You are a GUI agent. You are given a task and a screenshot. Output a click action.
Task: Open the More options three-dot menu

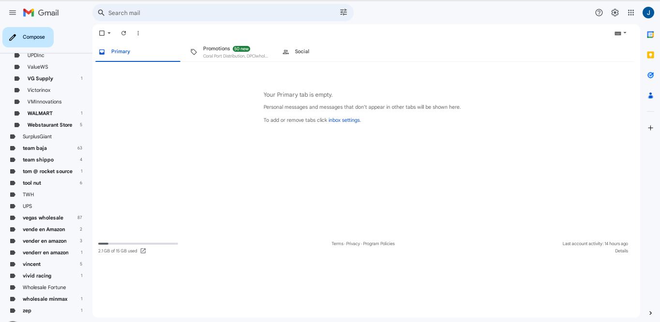138,33
